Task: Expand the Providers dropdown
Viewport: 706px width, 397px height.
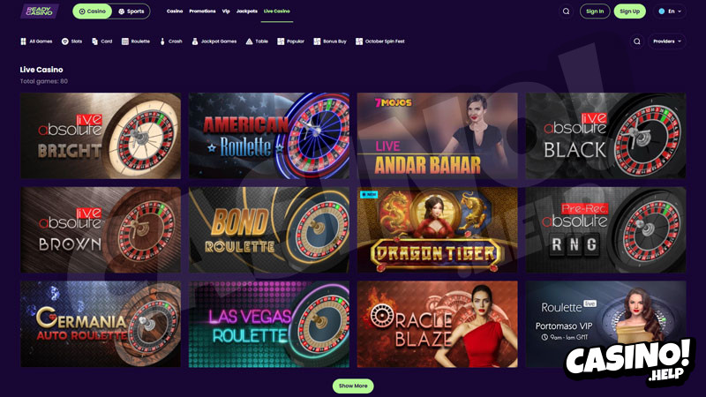Action: click(667, 41)
